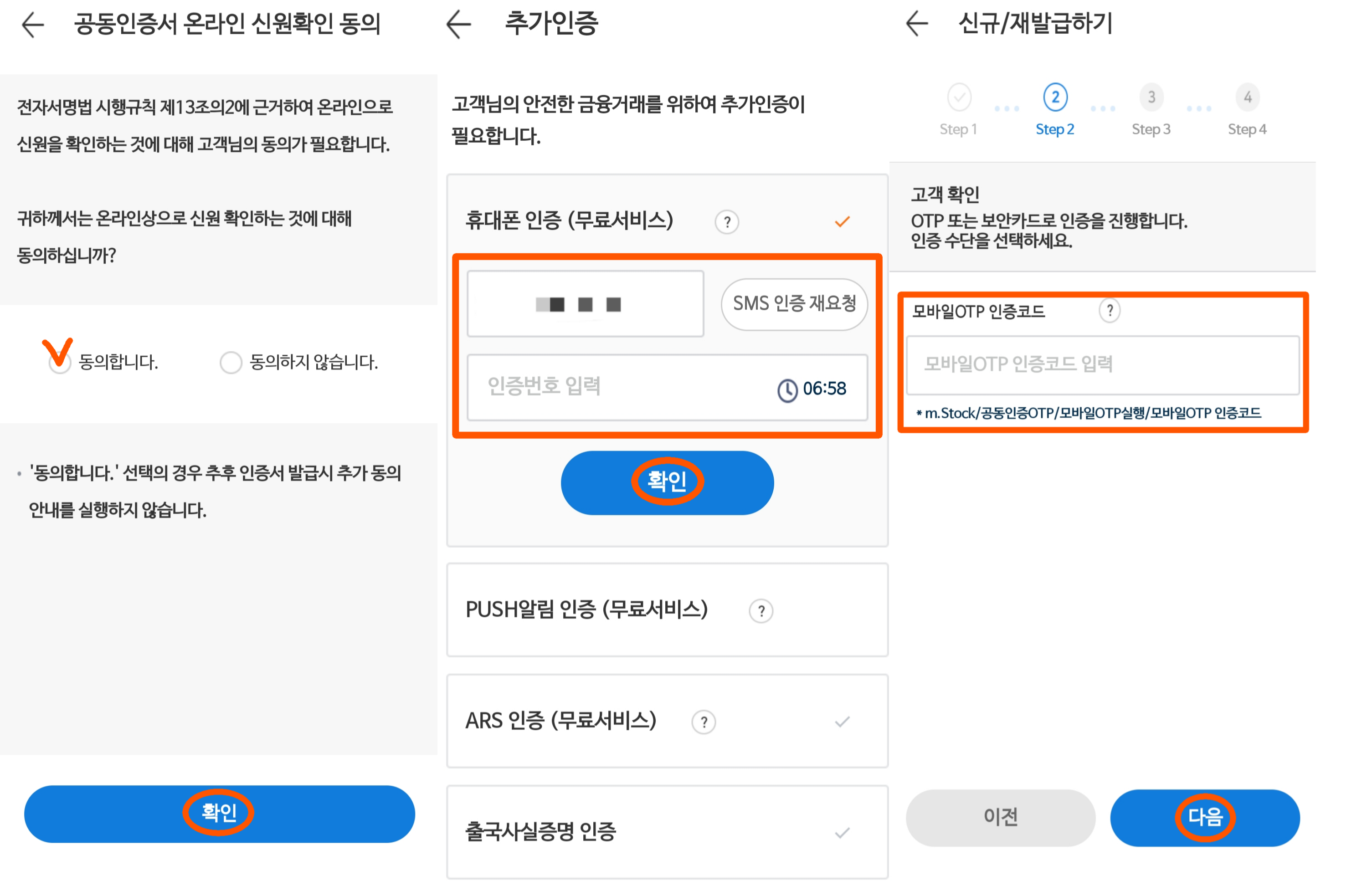Screen dimensions: 1367x886
Task: Open help for PUSH알림 인증
Action: click(761, 610)
